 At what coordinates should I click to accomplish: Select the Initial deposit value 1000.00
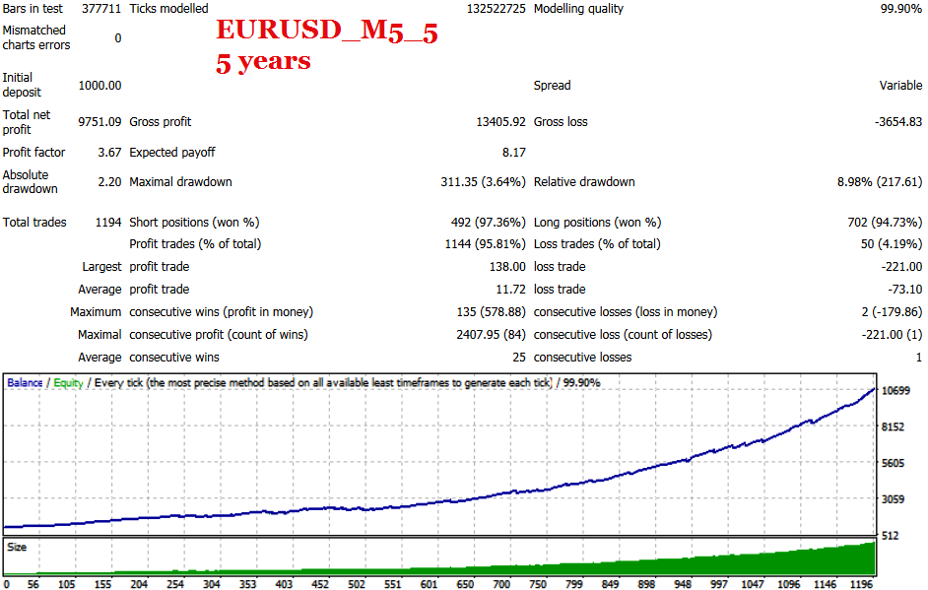[100, 86]
